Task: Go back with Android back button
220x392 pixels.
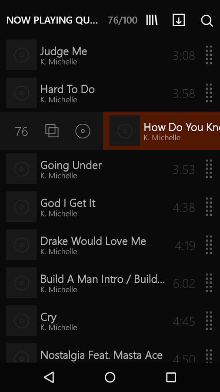Action: point(49,377)
